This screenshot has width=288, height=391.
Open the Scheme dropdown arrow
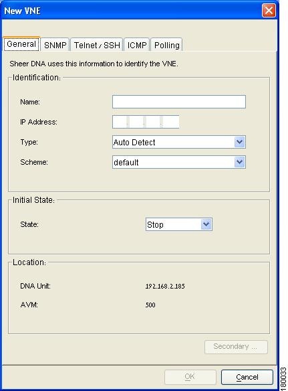239,162
